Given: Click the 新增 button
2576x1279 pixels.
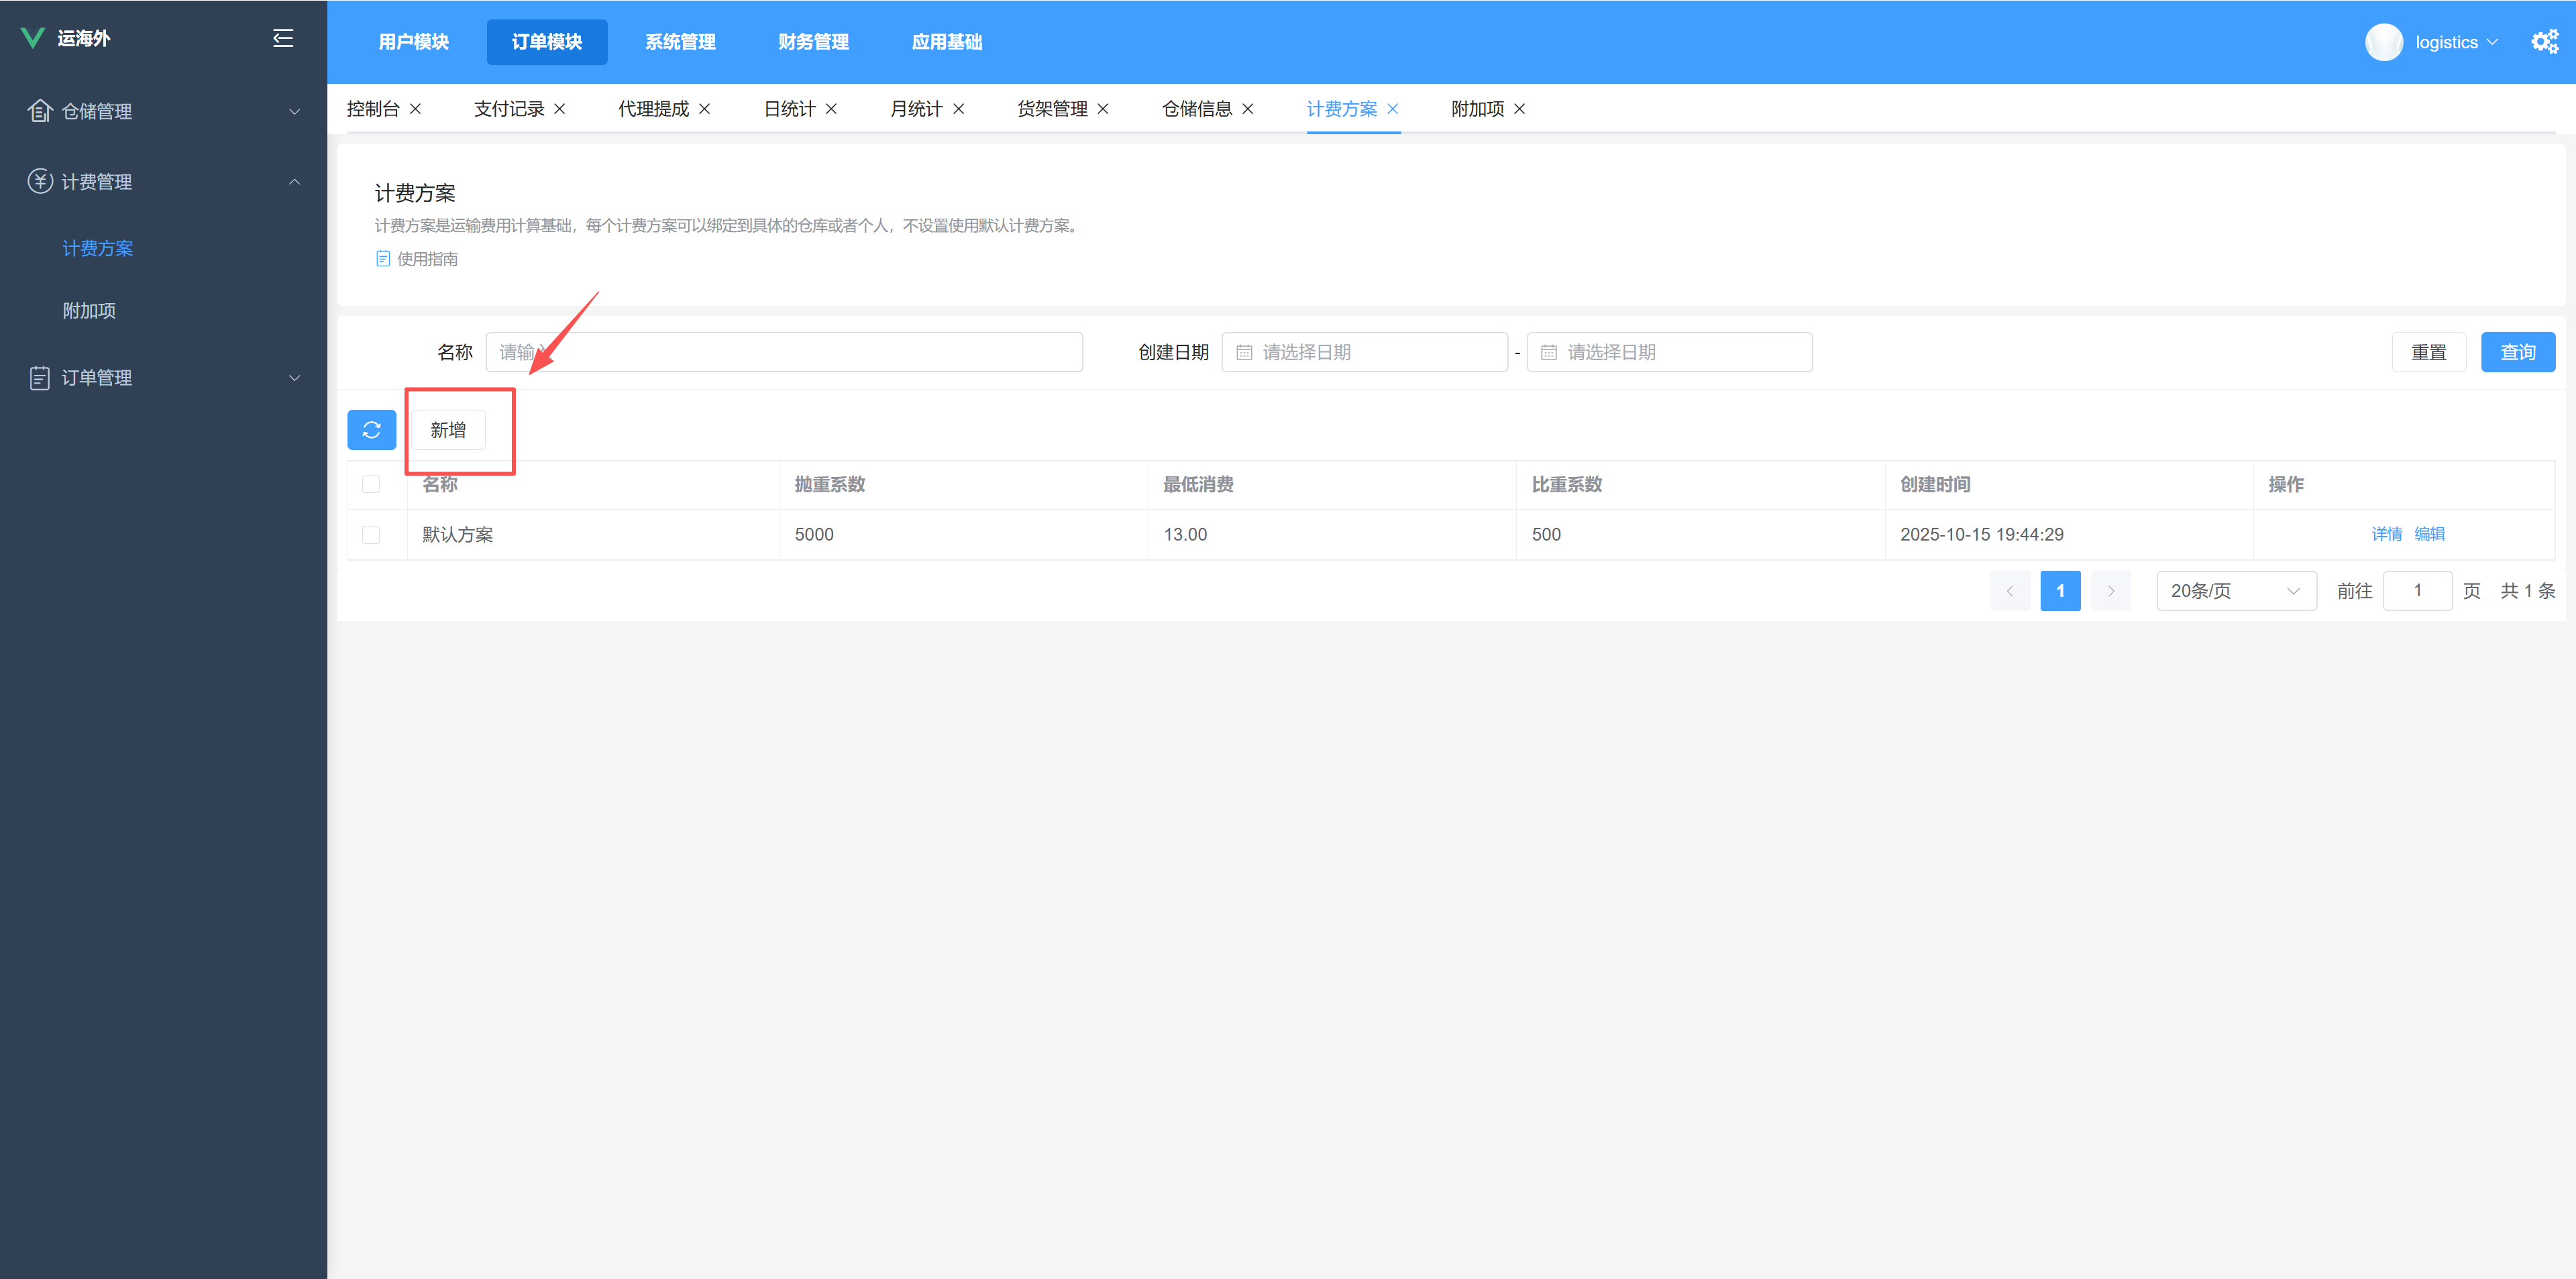Looking at the screenshot, I should (448, 430).
